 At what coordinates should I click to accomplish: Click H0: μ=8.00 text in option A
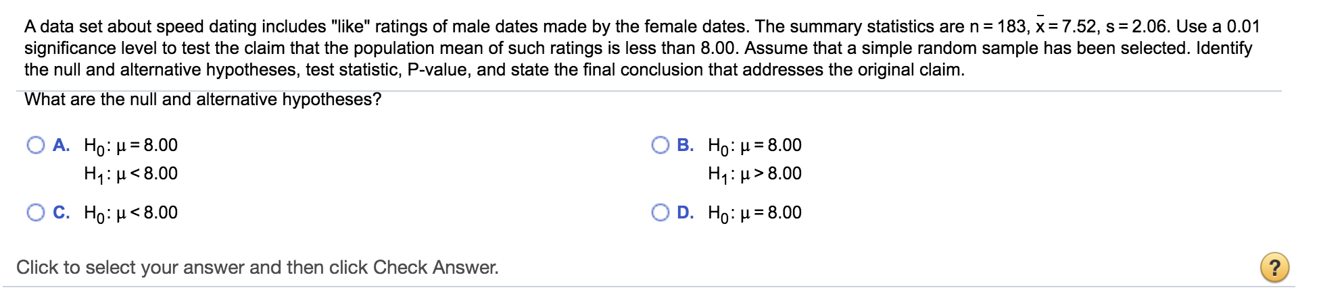[x=130, y=146]
